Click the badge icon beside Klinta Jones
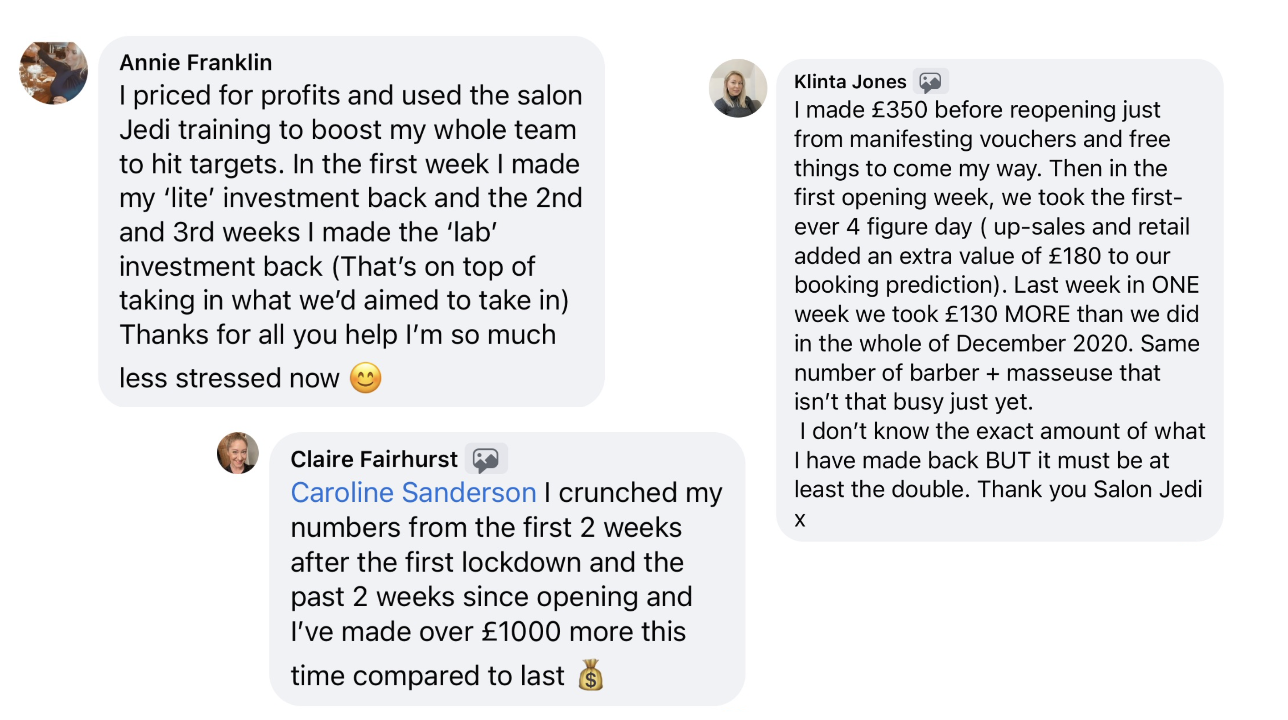Viewport: 1288px width, 720px height. (x=930, y=82)
